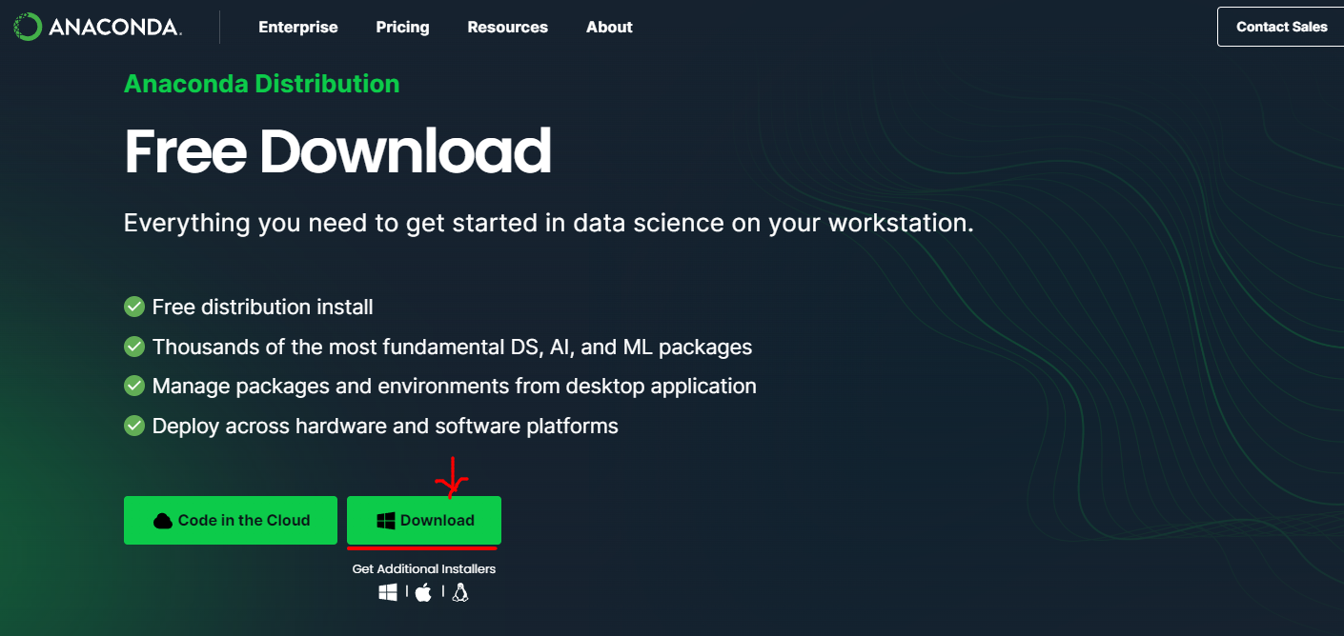Select the Linux penguin installer icon
The height and width of the screenshot is (636, 1344).
tap(460, 592)
